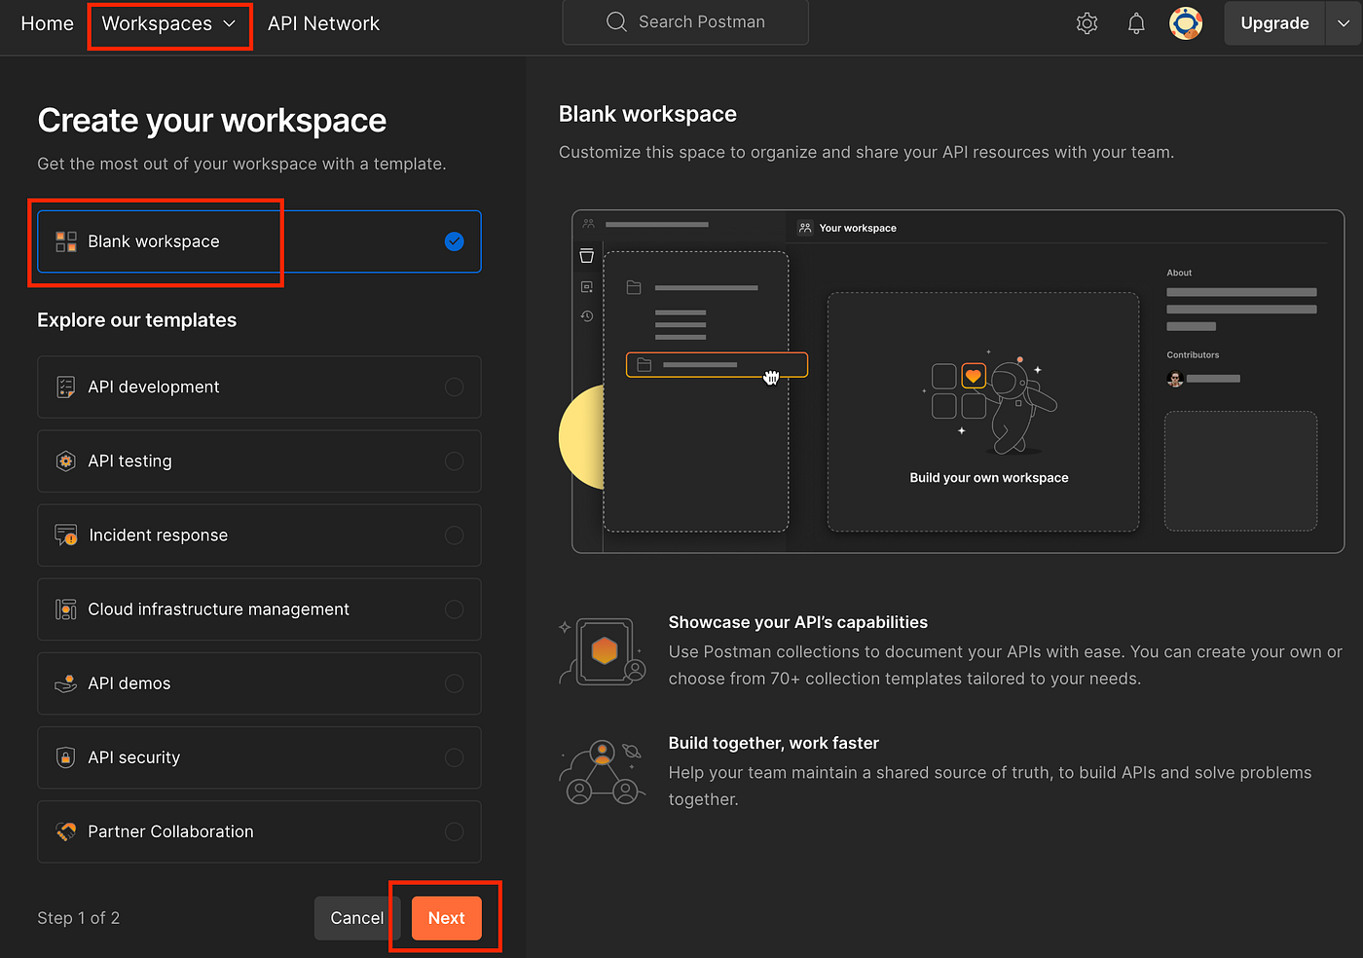Expand the Workspaces dropdown
Image resolution: width=1363 pixels, height=958 pixels.
169,23
